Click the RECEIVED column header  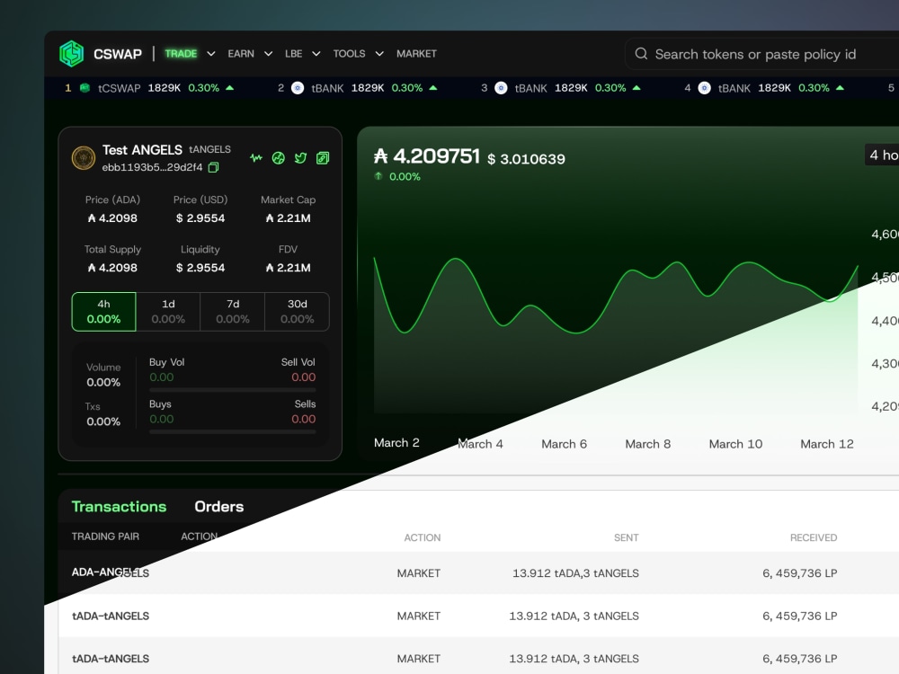click(814, 537)
